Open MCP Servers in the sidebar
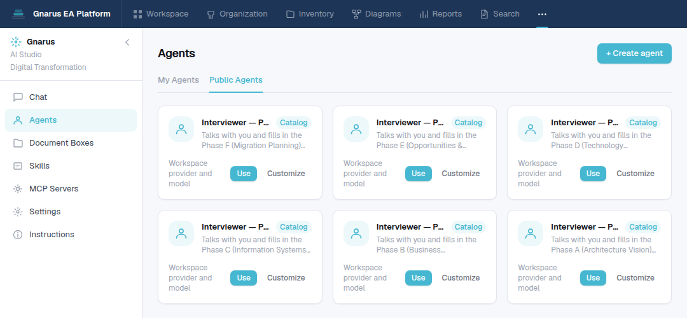687x318 pixels. tap(71, 189)
